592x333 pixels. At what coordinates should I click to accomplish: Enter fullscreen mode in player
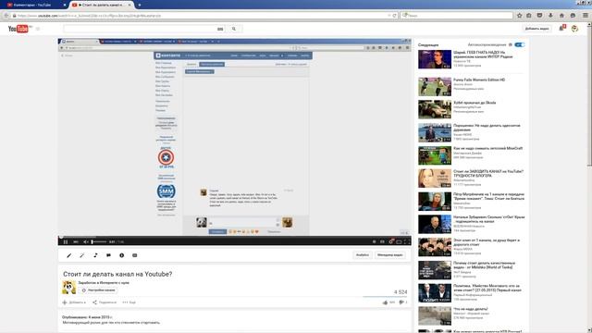click(407, 241)
